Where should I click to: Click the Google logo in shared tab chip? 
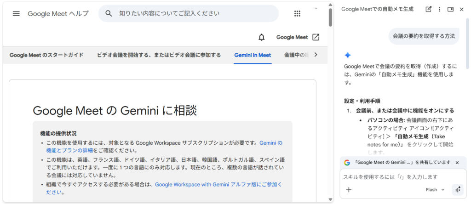point(347,163)
